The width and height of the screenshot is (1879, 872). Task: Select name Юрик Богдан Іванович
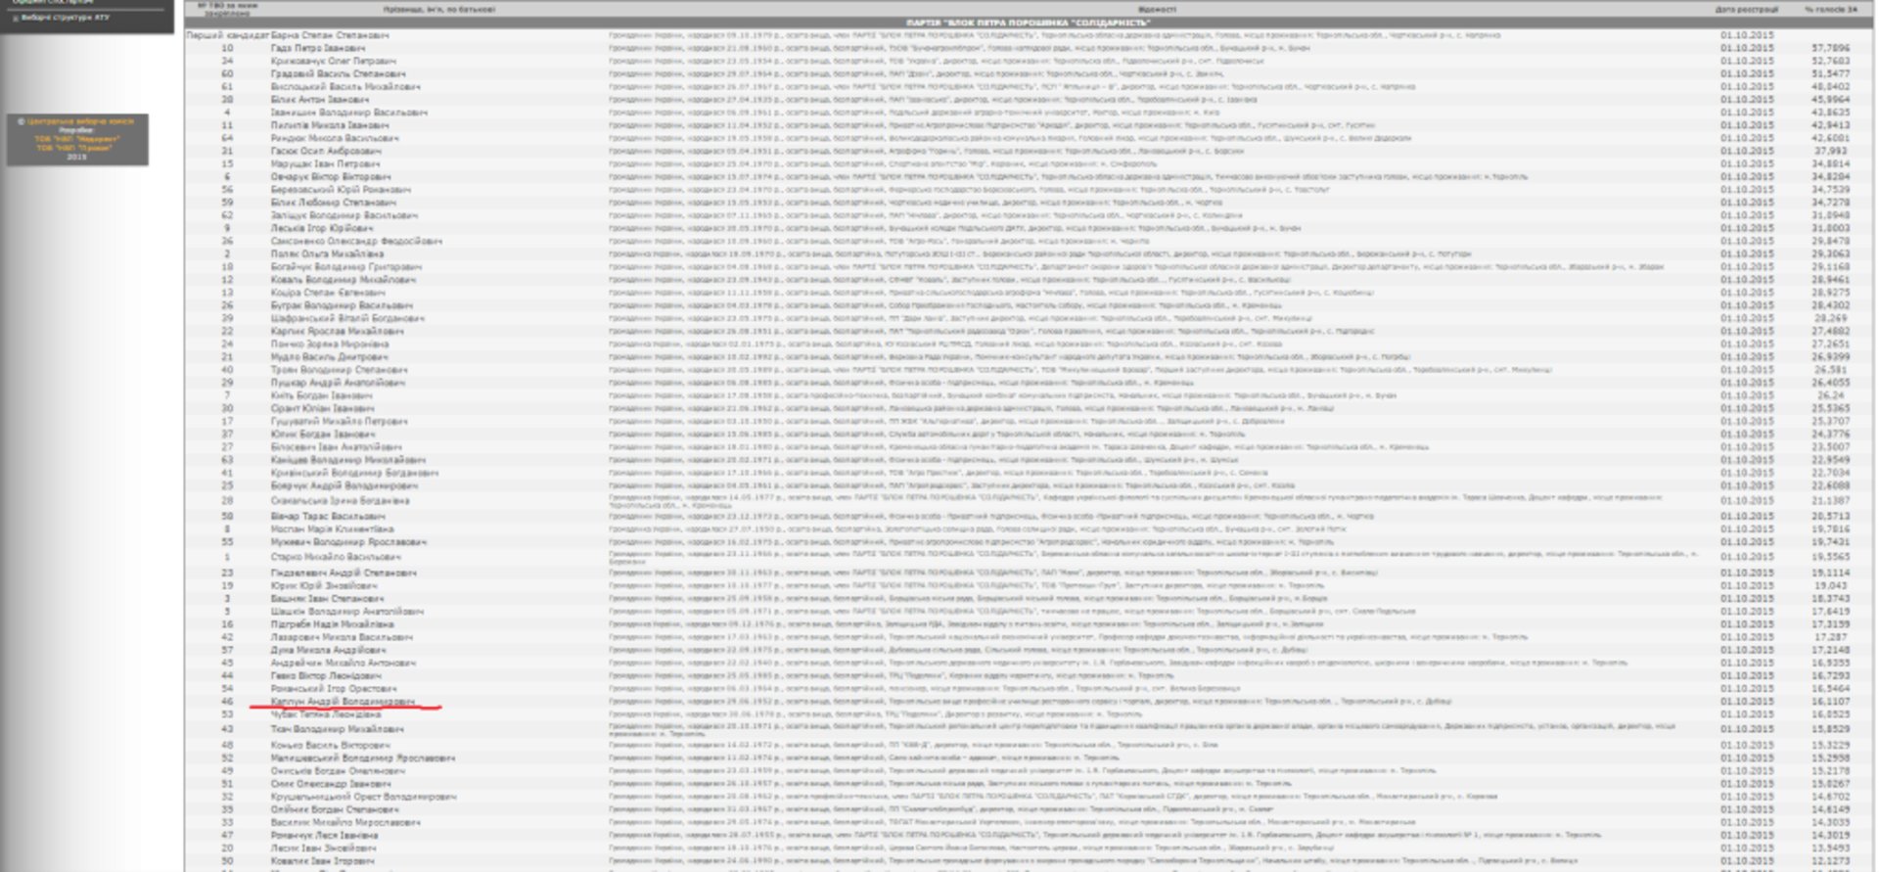pyautogui.click(x=323, y=434)
